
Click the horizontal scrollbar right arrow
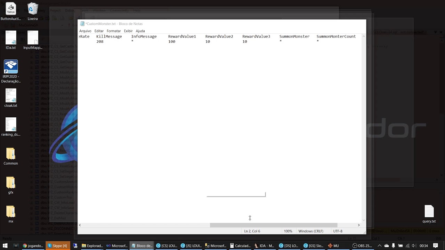click(x=359, y=225)
